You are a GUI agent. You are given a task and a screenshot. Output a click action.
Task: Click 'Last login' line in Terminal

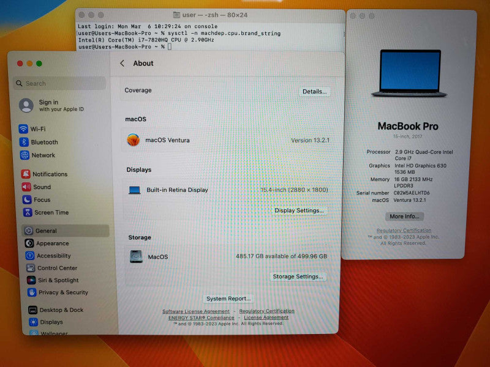(148, 26)
